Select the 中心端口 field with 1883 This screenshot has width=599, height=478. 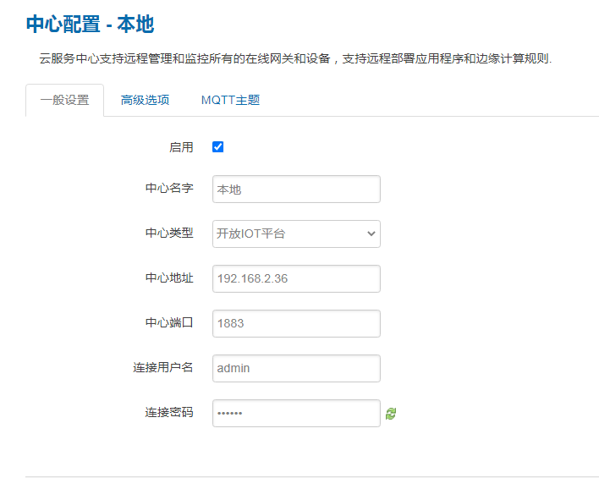(x=296, y=324)
